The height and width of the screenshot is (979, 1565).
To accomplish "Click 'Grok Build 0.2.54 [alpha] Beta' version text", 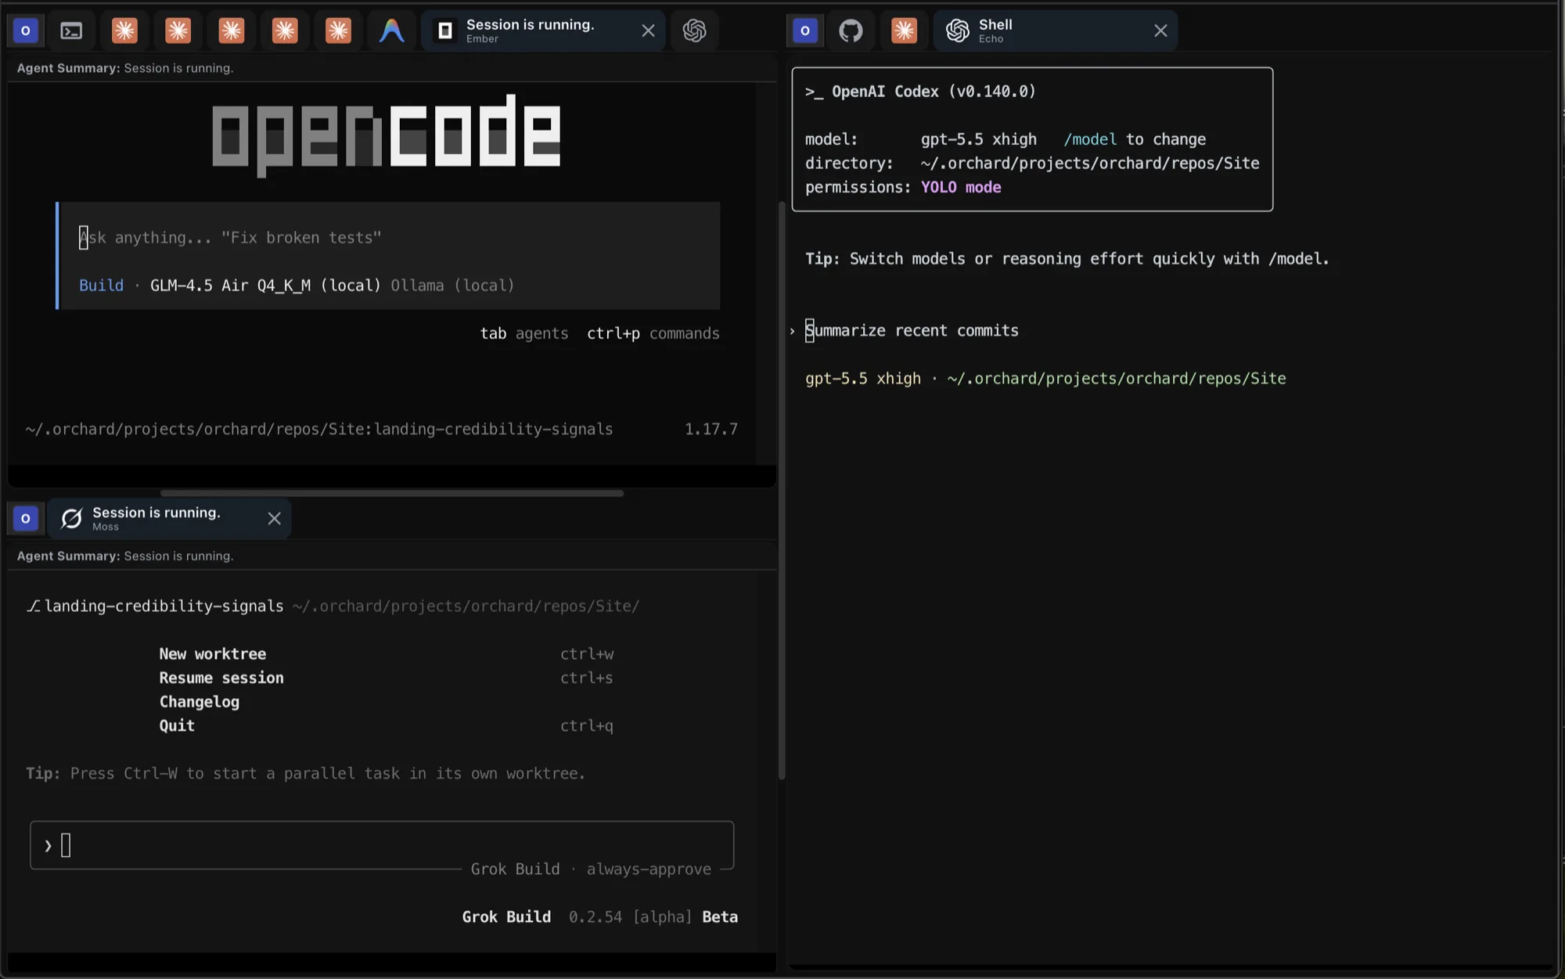I will [599, 916].
